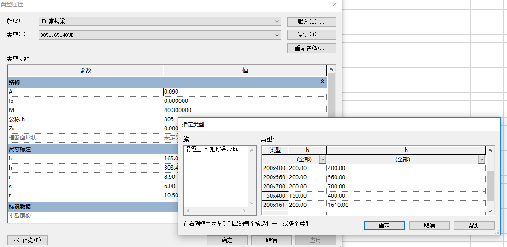
Task: Confirm with 确定 in 指定类型 dialog
Action: point(384,226)
